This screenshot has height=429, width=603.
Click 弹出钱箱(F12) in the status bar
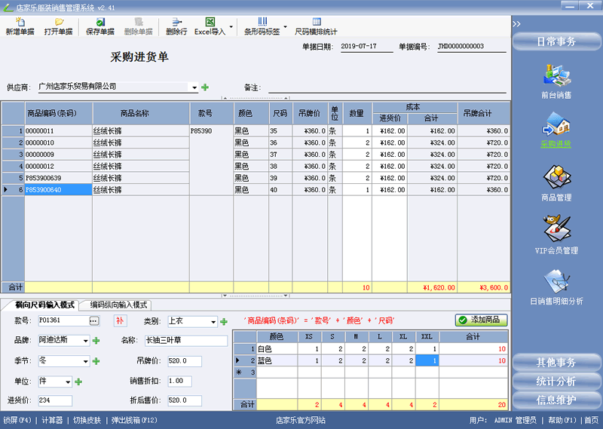[134, 420]
